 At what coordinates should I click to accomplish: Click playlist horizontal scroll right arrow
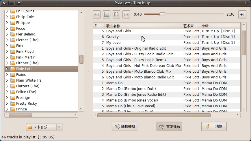(x=238, y=115)
